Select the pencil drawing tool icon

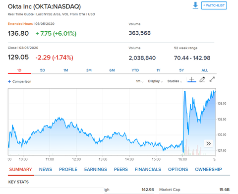[202, 80]
